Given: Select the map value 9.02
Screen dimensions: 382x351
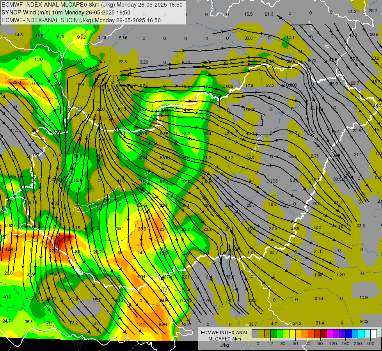Looking at the screenshot, I should click(x=364, y=321).
